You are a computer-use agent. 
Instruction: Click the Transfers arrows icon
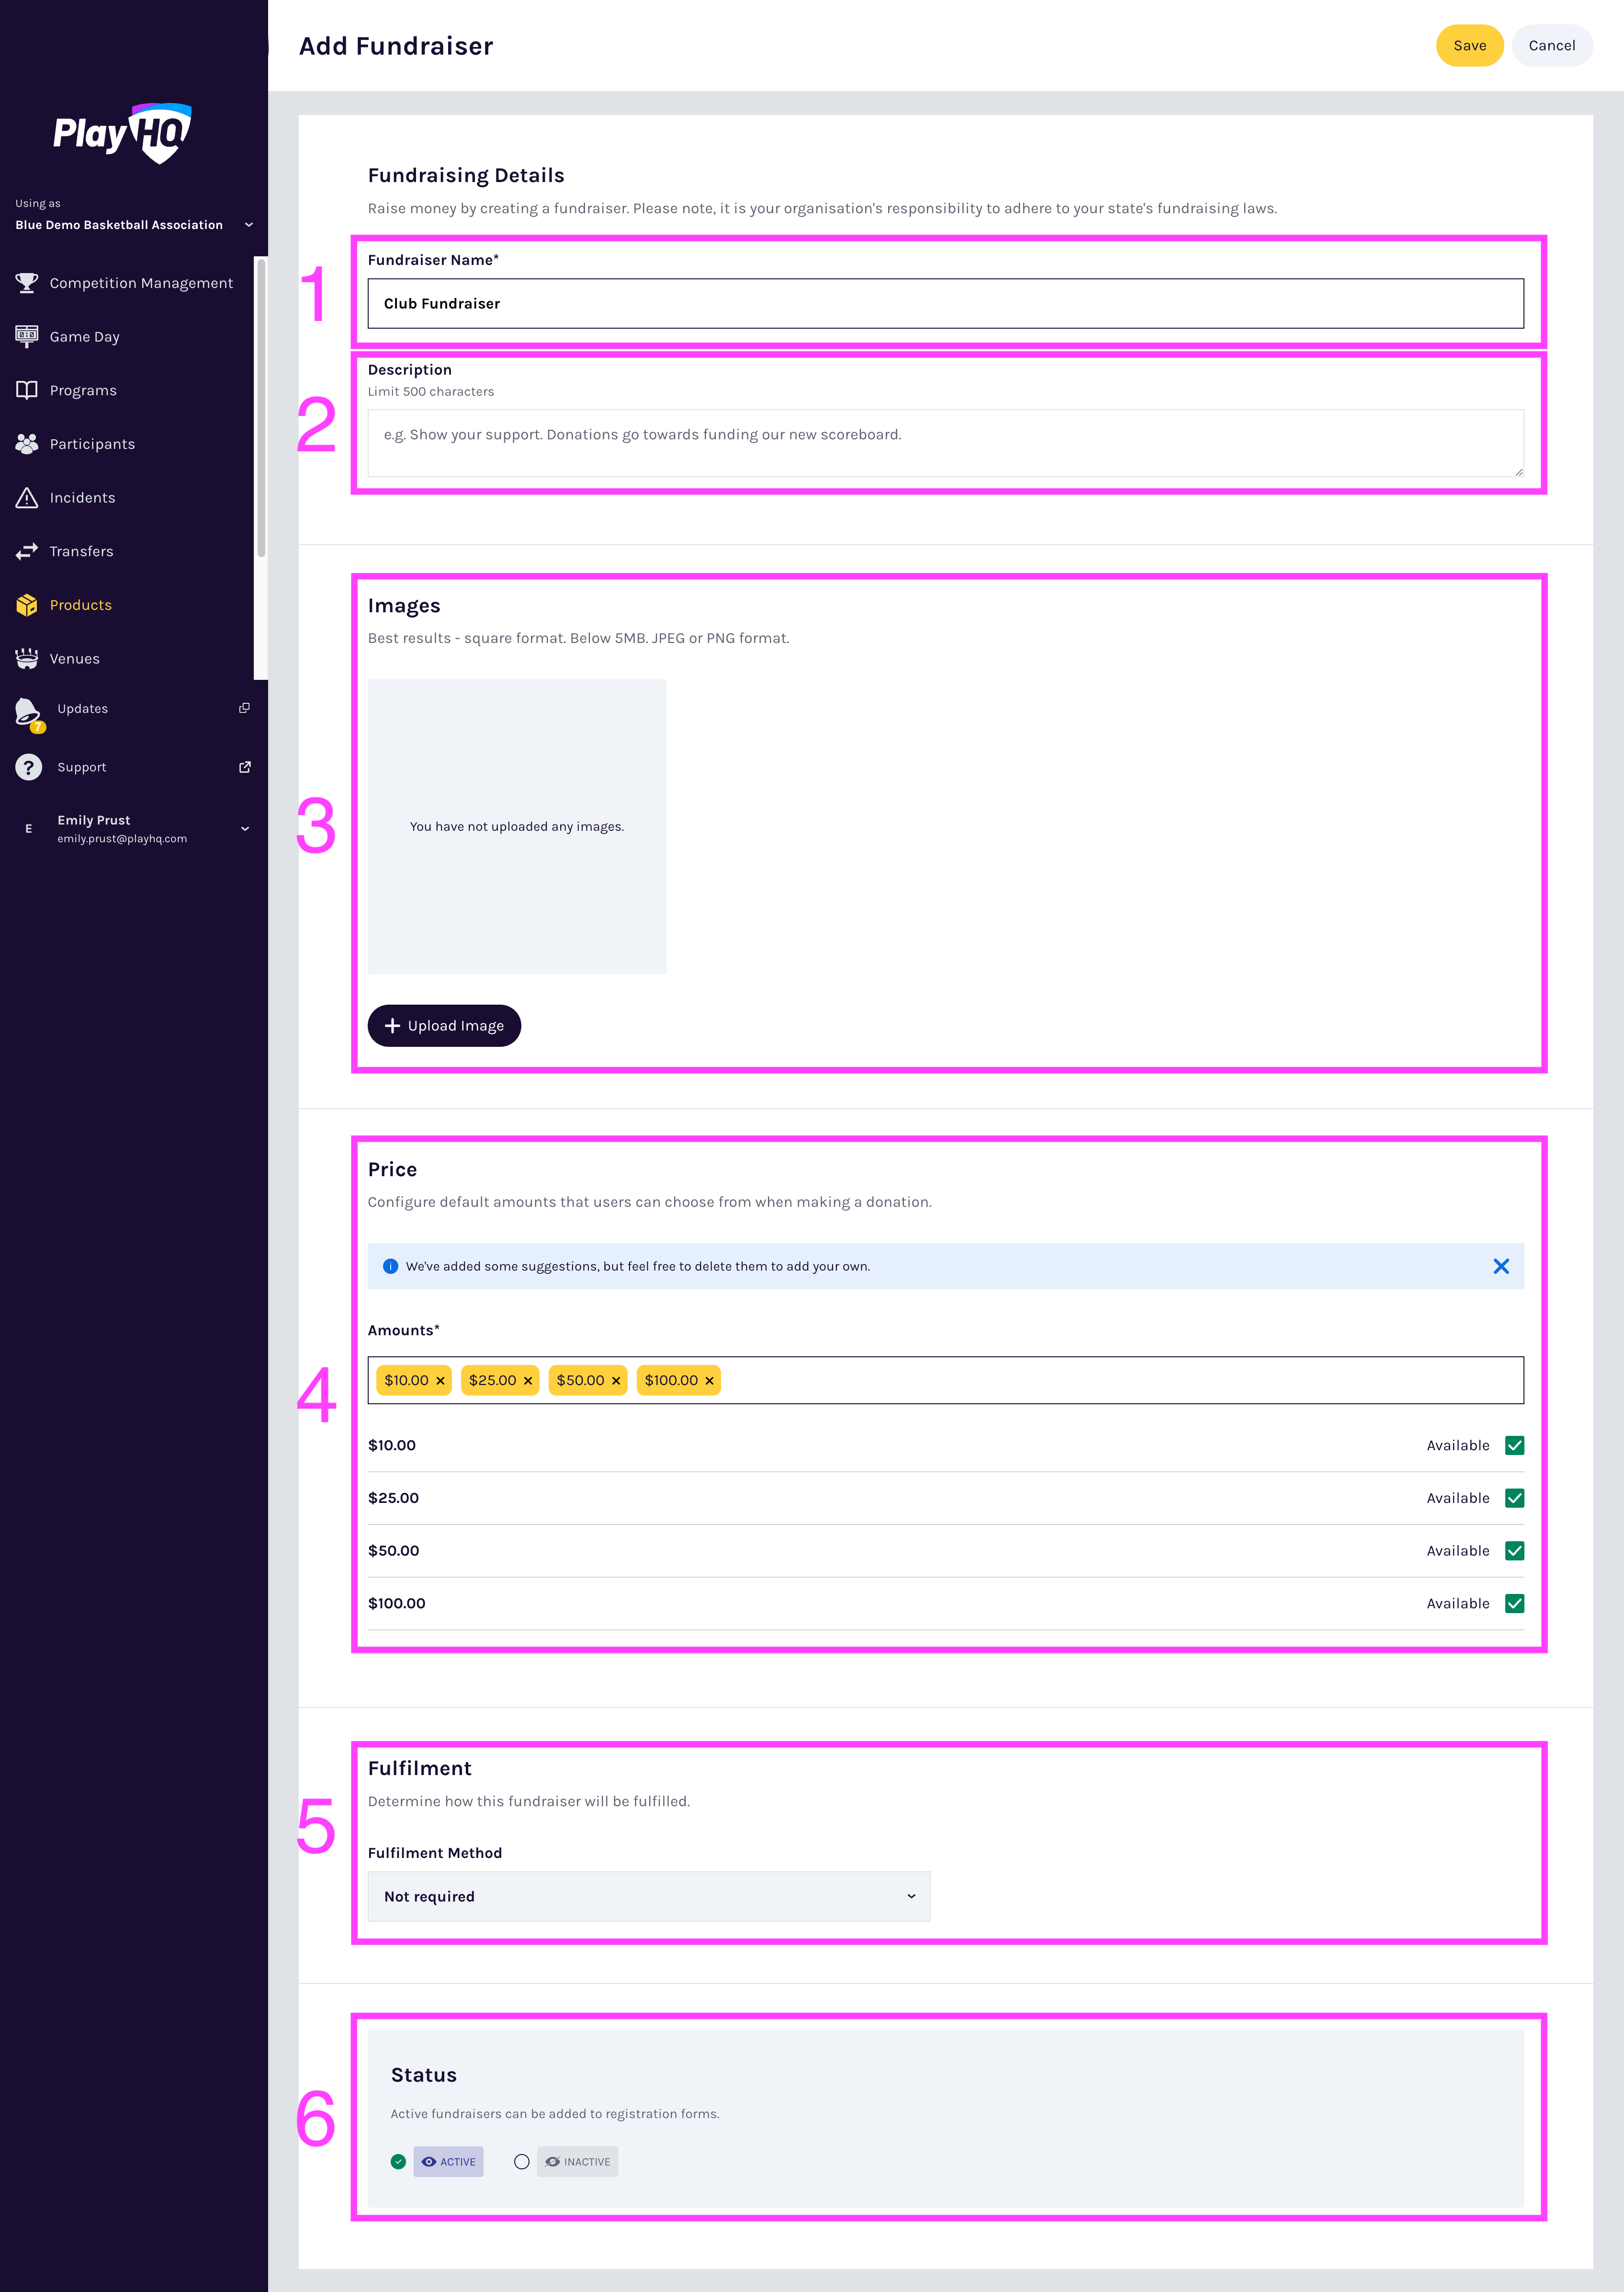click(27, 551)
